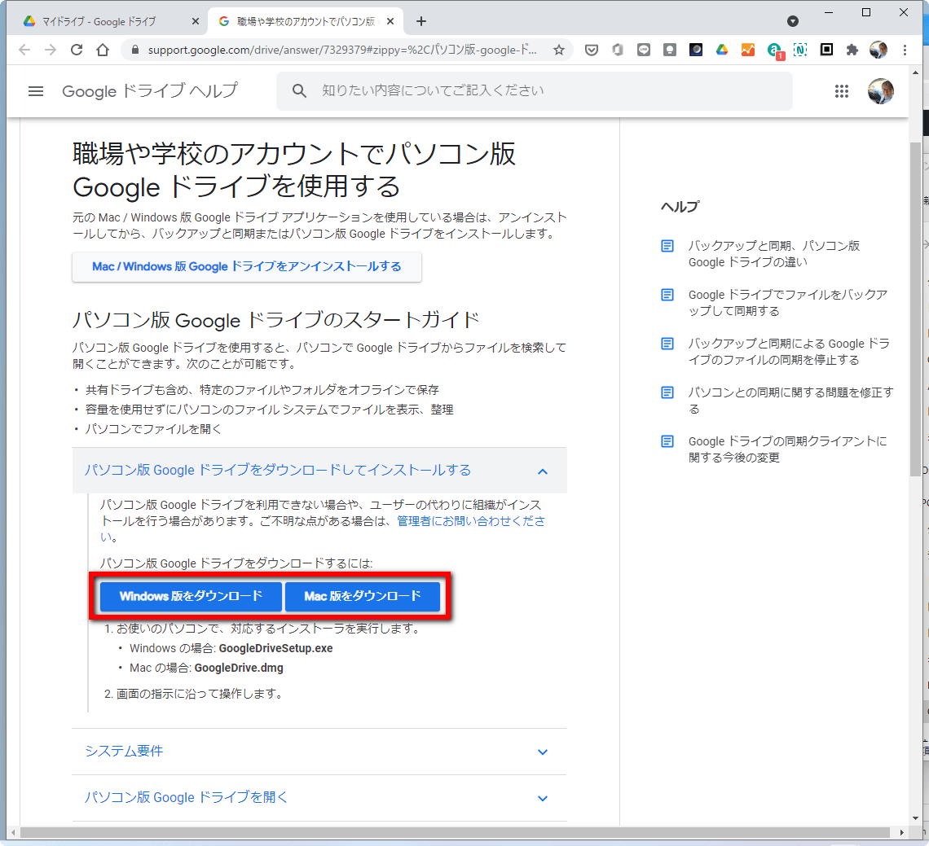Screen dimensions: 929x846
Task: Click the パソコン版 Google ドライブのスタートガイド heading
Action: pos(276,320)
